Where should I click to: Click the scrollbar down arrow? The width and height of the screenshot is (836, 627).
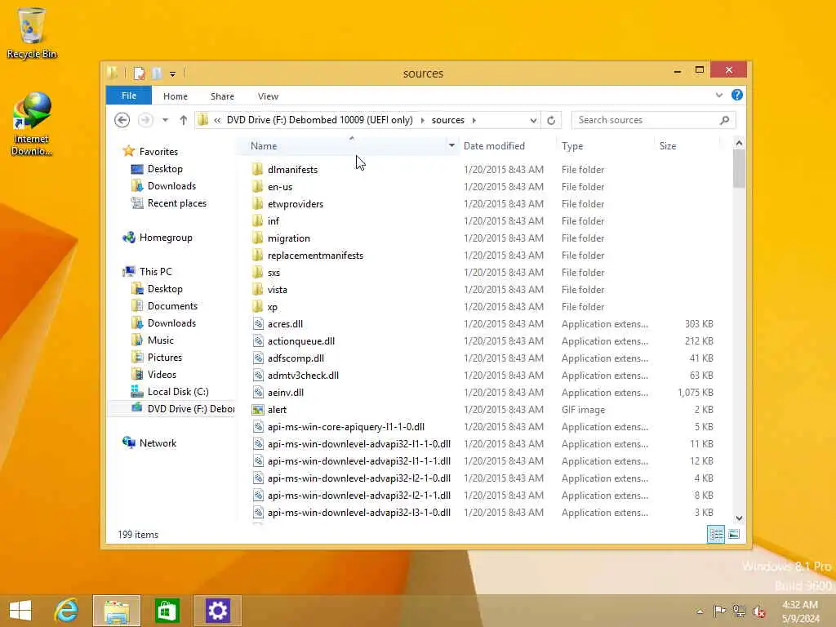tap(739, 518)
